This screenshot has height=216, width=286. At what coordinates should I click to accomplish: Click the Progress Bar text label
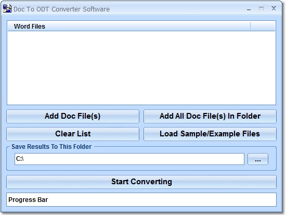[28, 200]
